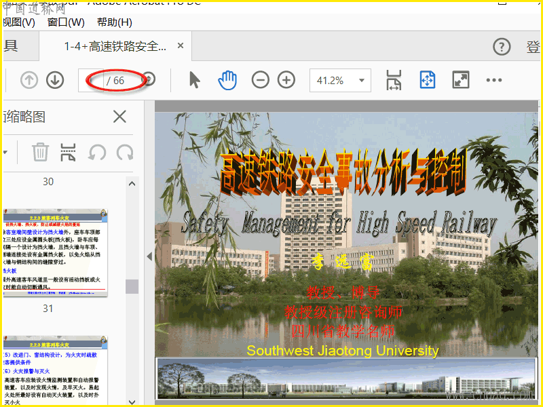Go to previous page arrow

point(29,80)
